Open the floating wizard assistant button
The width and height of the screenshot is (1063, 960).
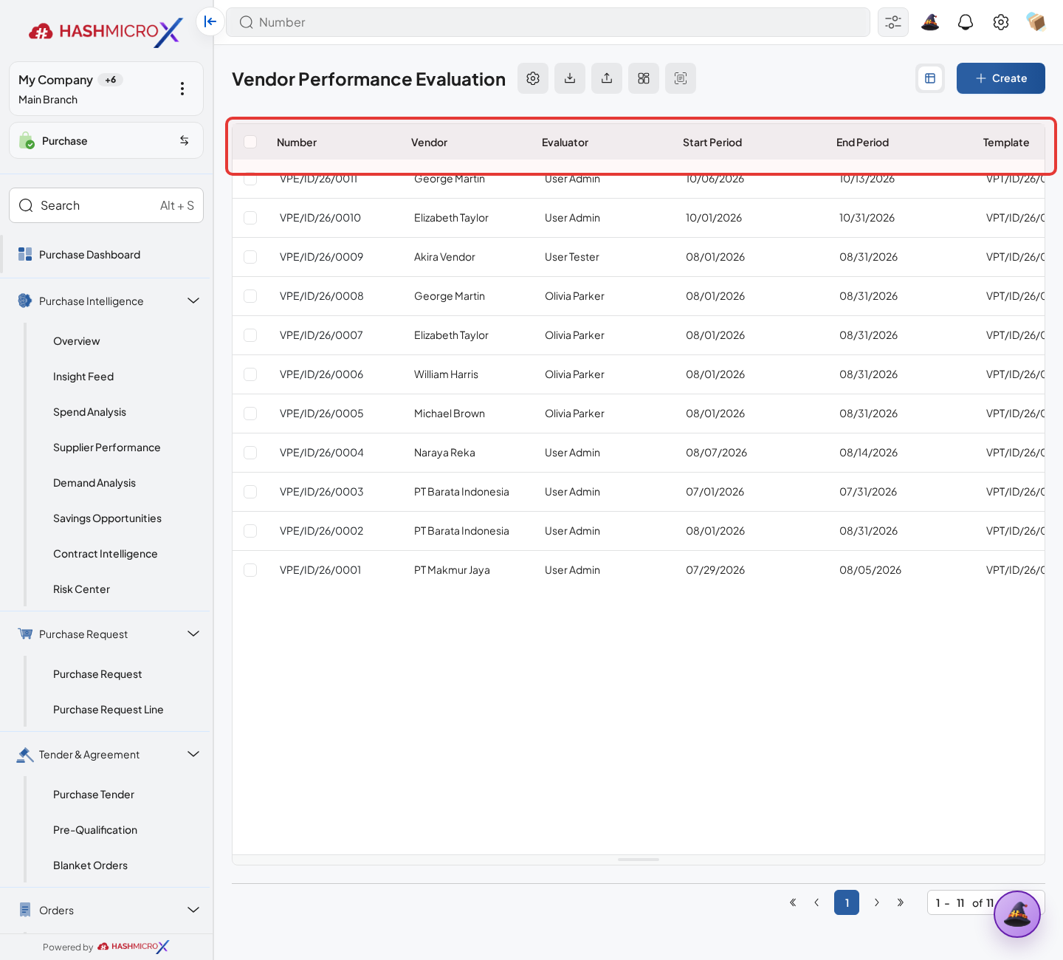(1017, 914)
